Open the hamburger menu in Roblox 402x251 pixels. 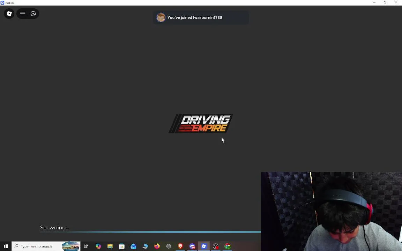pos(23,14)
